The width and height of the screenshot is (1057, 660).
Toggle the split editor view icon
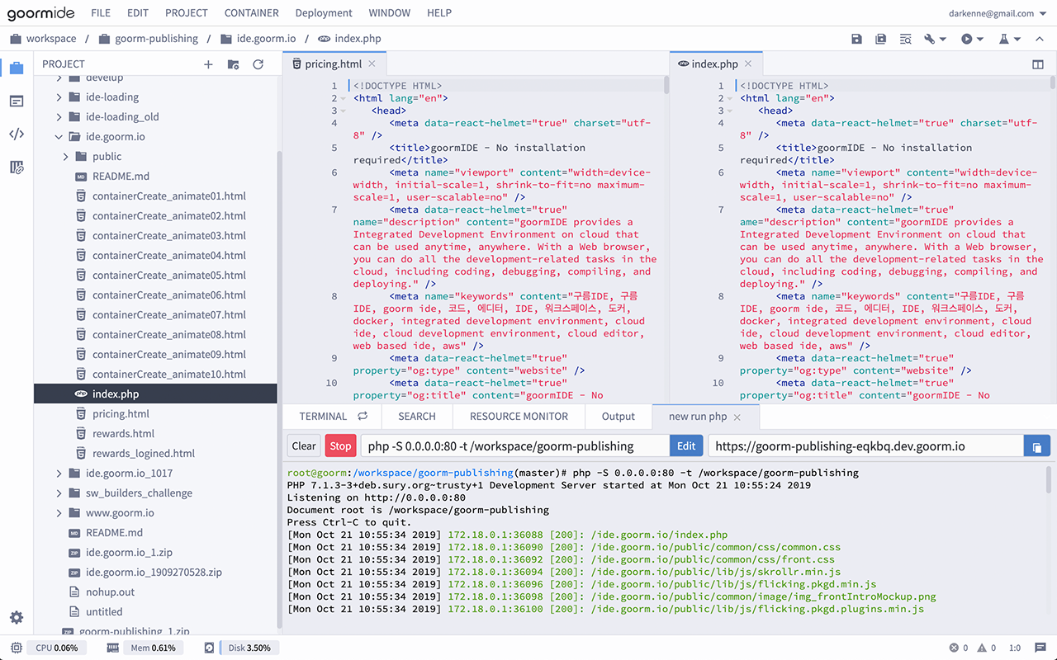pyautogui.click(x=1038, y=64)
